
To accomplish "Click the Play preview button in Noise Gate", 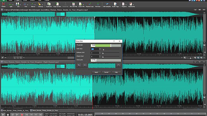I will point(79,66).
